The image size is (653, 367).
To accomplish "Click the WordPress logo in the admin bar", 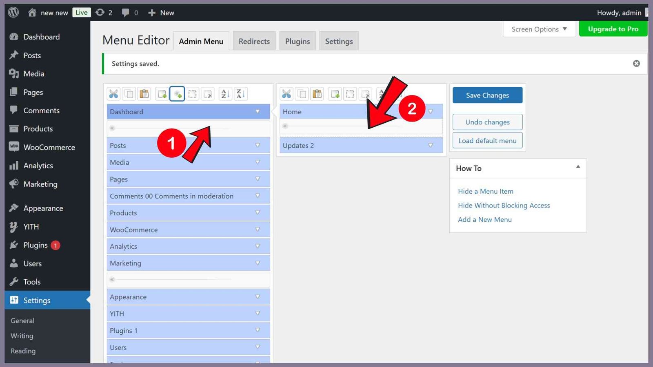I will click(x=13, y=13).
